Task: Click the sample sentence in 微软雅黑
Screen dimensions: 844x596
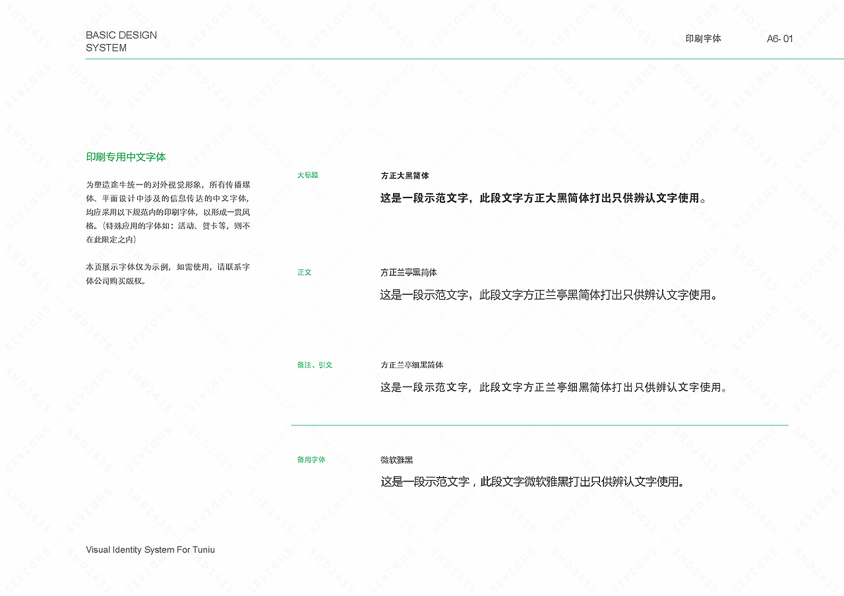Action: pos(533,482)
